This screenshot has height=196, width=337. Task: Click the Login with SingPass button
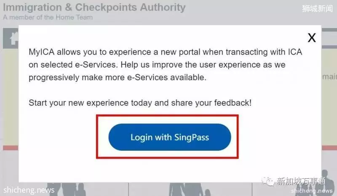170,137
